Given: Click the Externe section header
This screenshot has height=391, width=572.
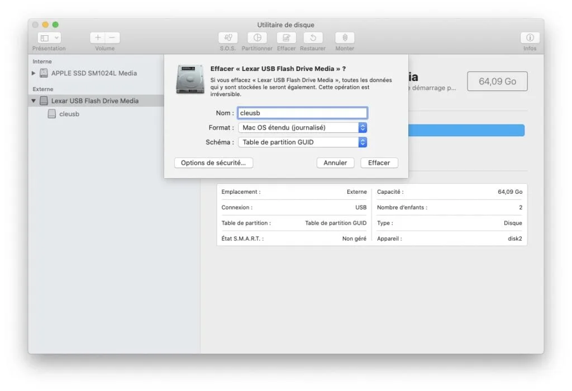Looking at the screenshot, I should coord(42,89).
